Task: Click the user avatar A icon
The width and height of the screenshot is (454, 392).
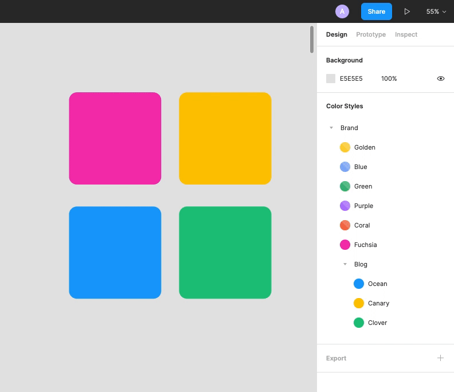Action: pyautogui.click(x=342, y=11)
